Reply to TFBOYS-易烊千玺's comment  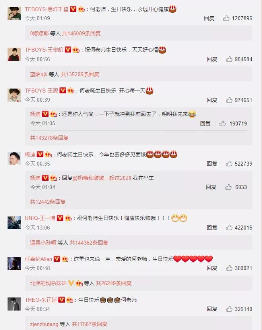(209, 18)
